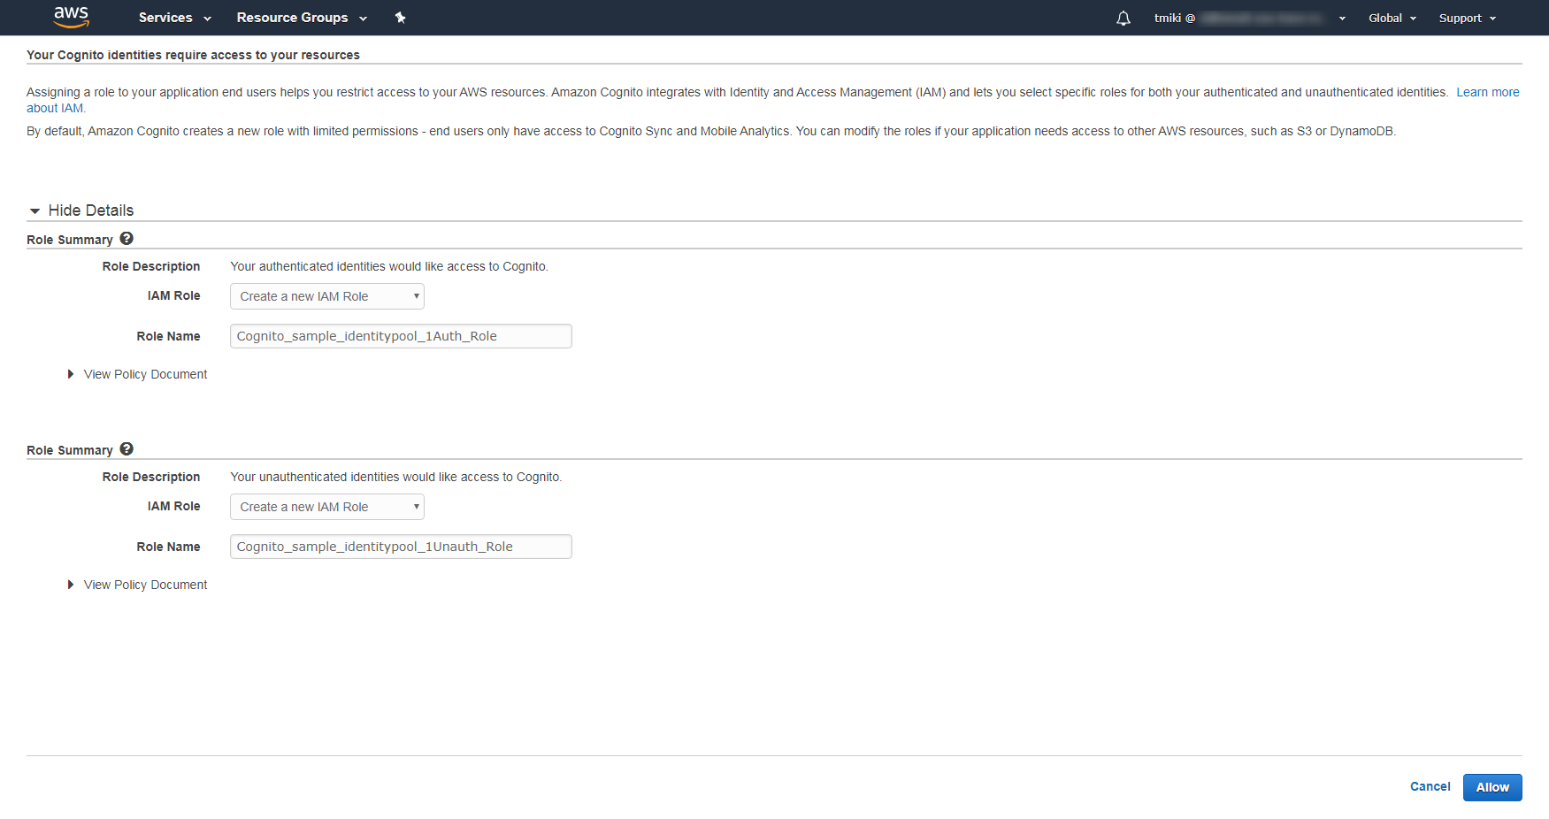1549x819 pixels.
Task: Click the Cancel link
Action: (1430, 786)
